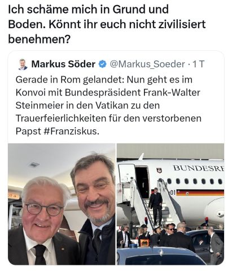The width and height of the screenshot is (232, 271).
Task: Click the black tie on white shirt
Action: 40,255
